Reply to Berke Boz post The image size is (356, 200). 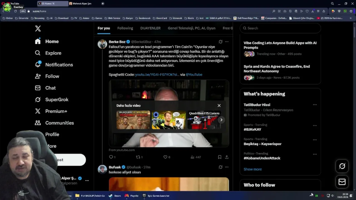click(x=112, y=157)
